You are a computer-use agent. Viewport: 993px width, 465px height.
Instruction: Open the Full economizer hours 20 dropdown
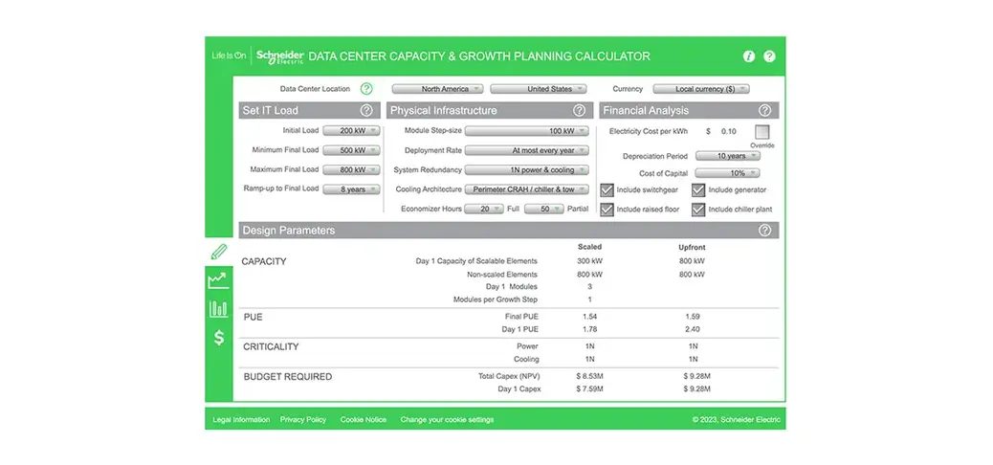point(484,209)
